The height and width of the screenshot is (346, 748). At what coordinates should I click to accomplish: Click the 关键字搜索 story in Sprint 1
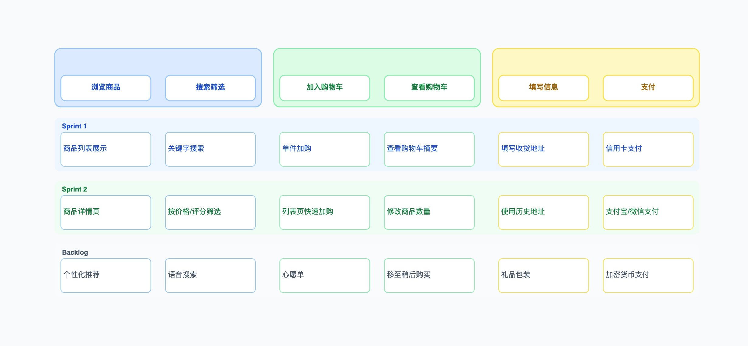(x=210, y=149)
